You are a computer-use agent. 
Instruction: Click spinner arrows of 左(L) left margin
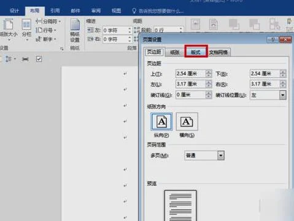209,84
